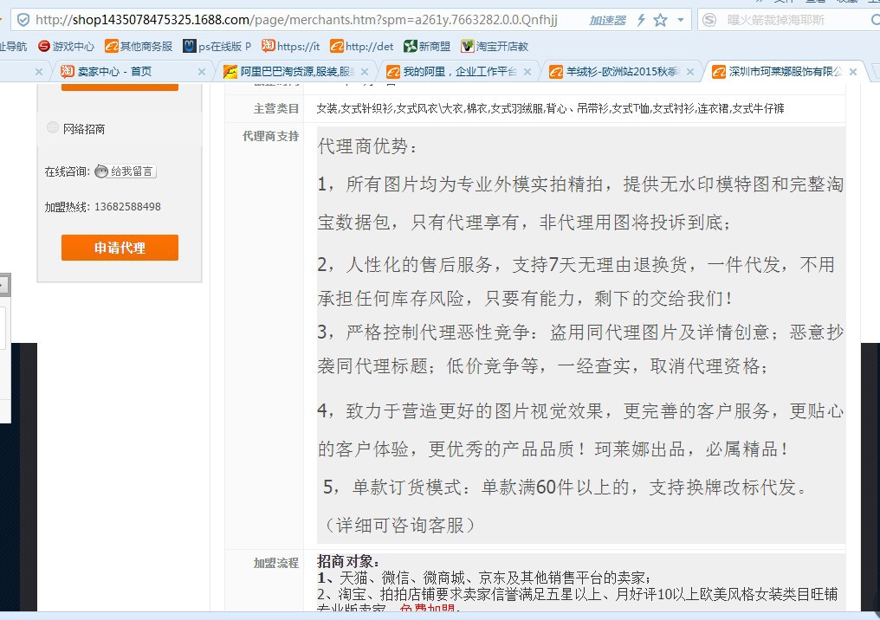This screenshot has width=880, height=620.
Task: Click the V icon of 淘宝开店教 bookmark
Action: [467, 46]
